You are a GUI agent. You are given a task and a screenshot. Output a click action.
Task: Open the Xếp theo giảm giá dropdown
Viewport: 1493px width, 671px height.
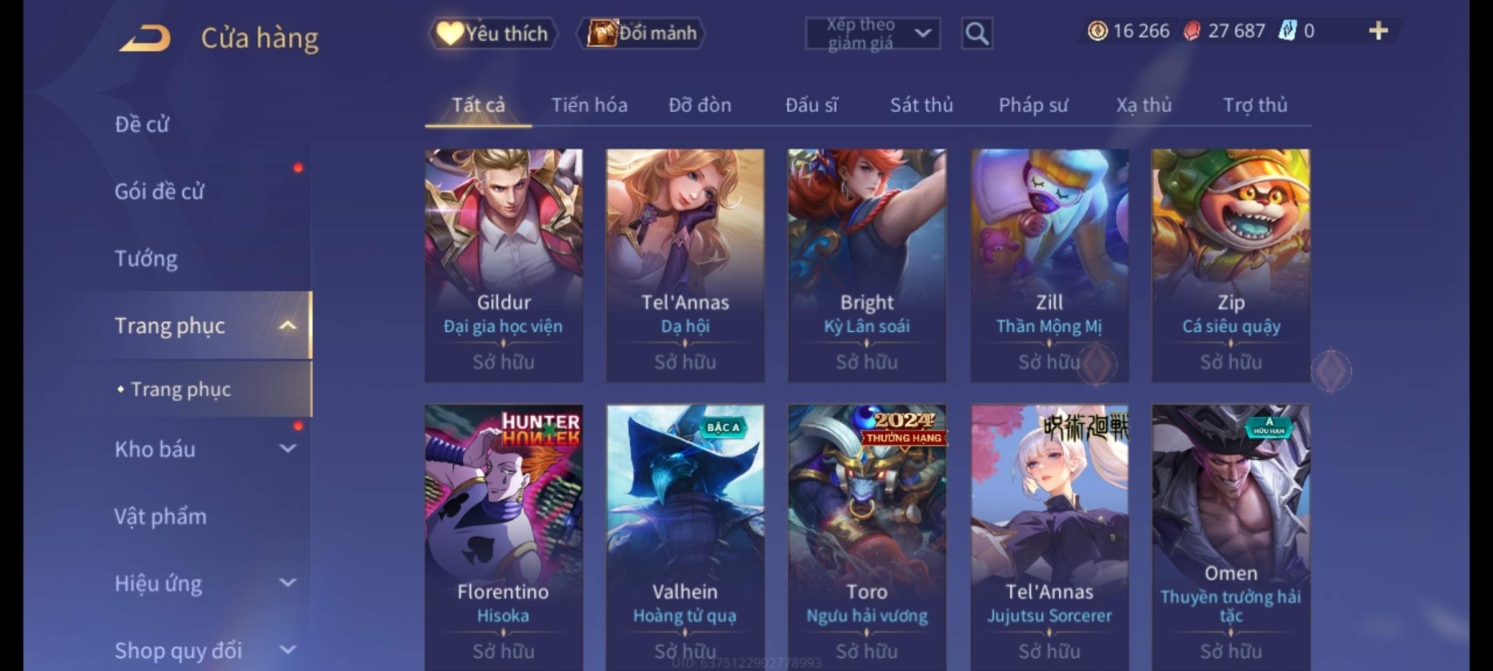click(x=873, y=33)
